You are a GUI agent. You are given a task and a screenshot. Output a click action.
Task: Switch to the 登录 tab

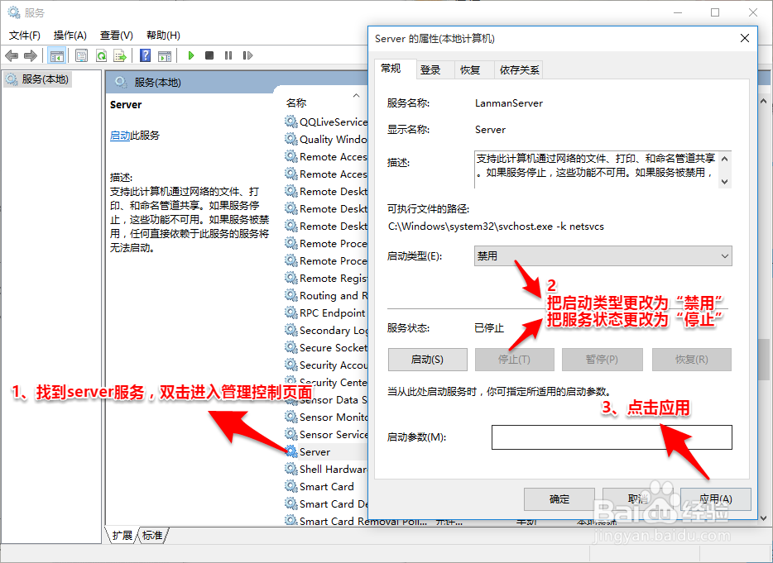[433, 69]
